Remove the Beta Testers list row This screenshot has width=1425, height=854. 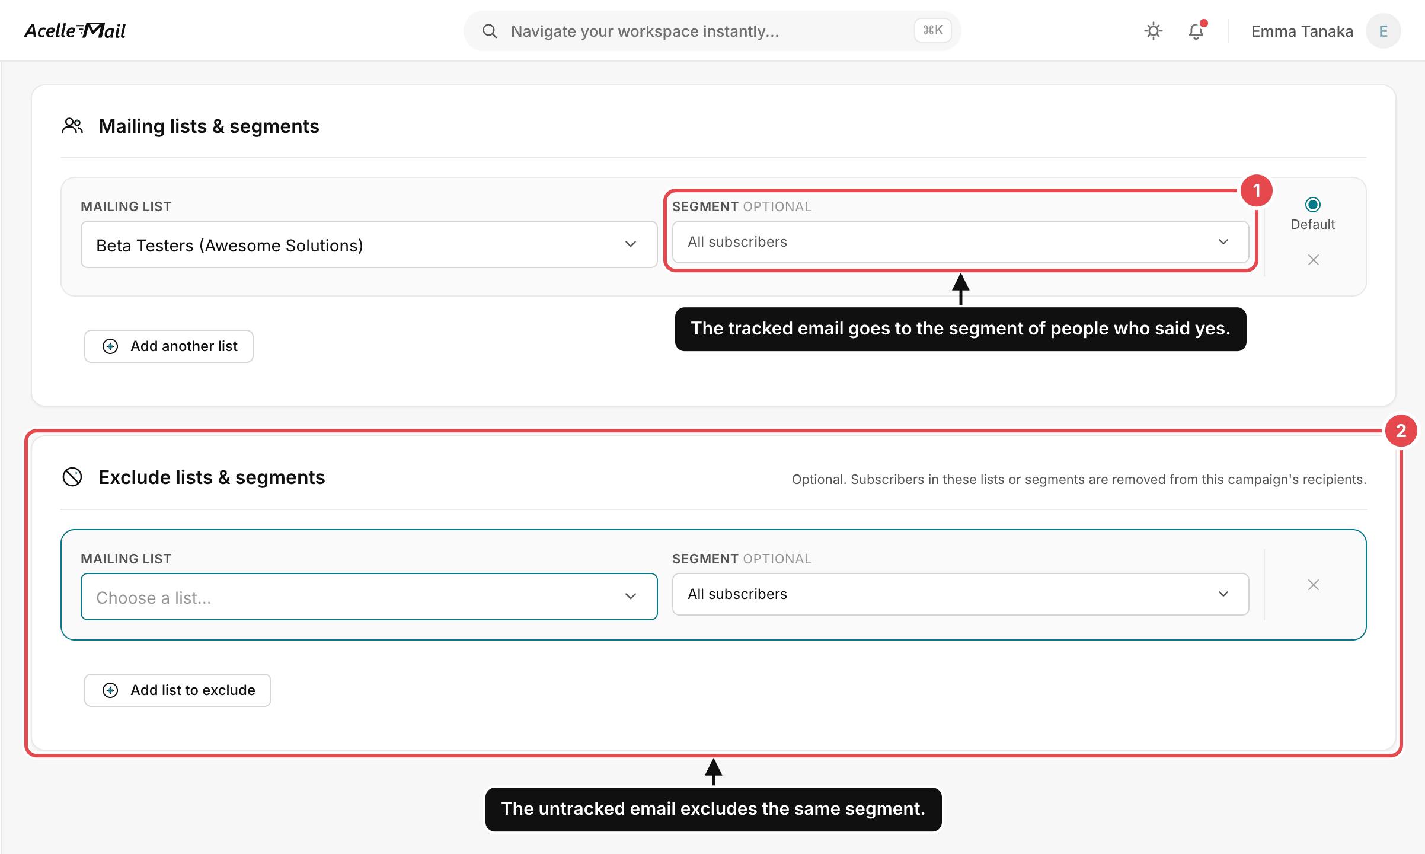click(x=1313, y=260)
